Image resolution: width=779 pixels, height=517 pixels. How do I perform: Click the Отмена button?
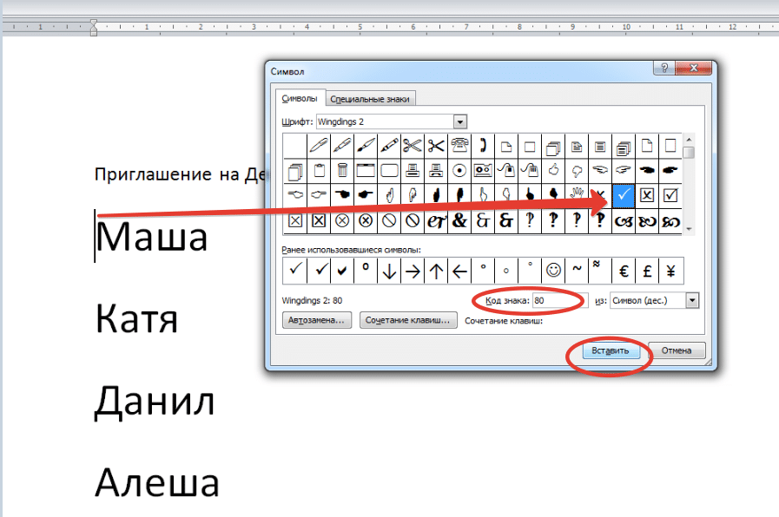click(x=677, y=350)
